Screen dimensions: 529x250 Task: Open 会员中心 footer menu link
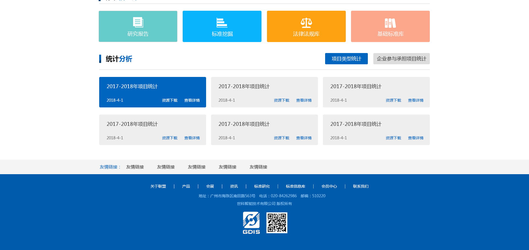329,187
